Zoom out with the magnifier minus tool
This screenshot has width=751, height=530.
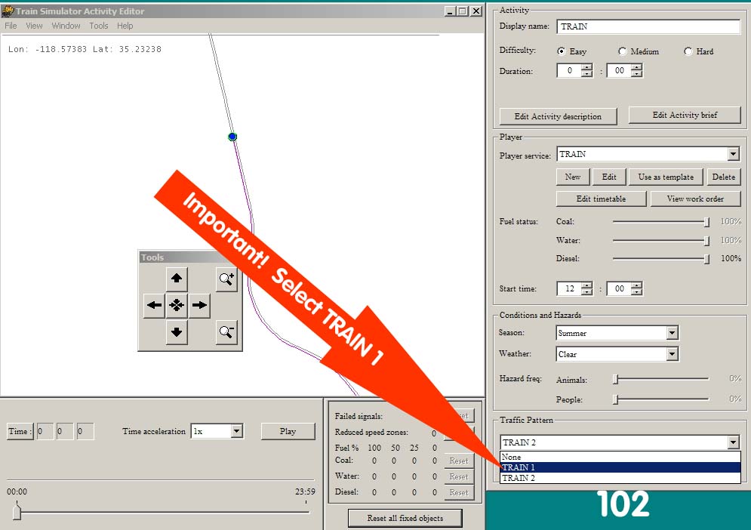[226, 332]
